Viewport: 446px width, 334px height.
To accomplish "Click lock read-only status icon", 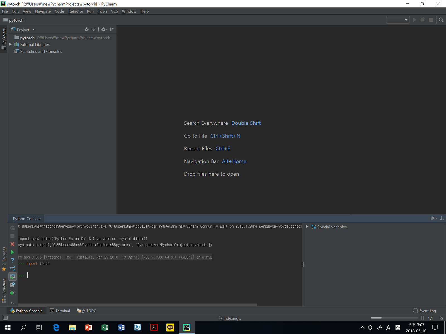I will [441, 318].
